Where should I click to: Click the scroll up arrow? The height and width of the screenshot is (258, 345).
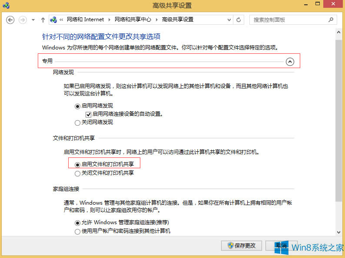[338, 32]
